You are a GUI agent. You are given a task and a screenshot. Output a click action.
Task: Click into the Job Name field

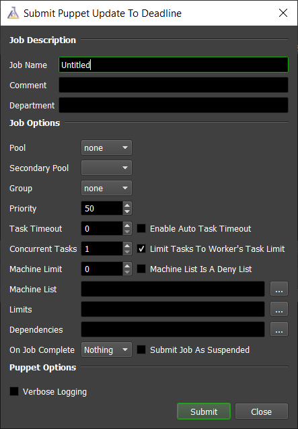pos(174,65)
